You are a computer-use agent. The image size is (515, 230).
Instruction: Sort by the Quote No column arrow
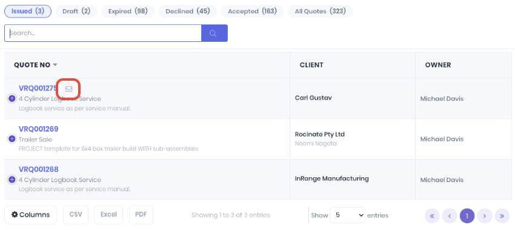[55, 65]
